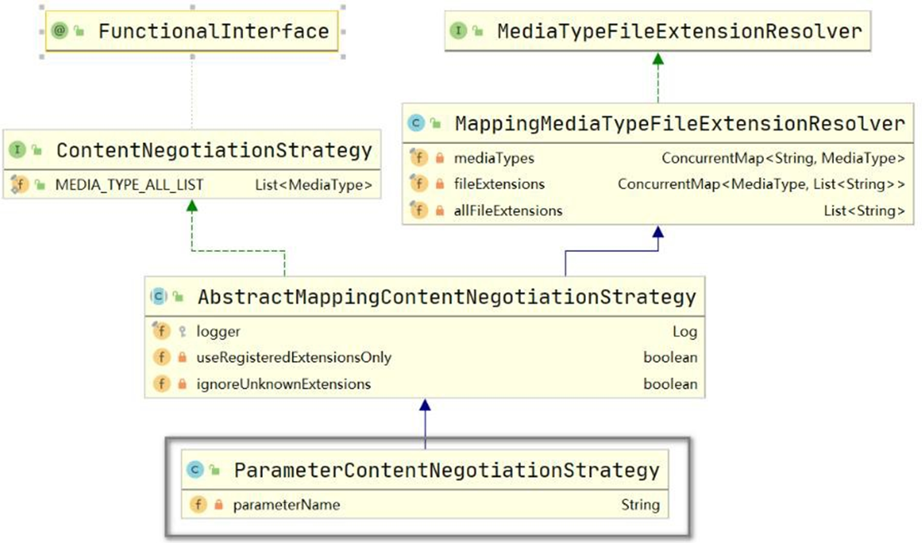Screen dimensions: 922x543
Task: Click the field icon next to logger
Action: click(x=161, y=331)
